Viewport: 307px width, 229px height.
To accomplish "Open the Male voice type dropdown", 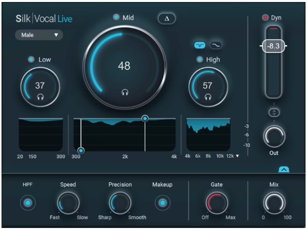I will [x=39, y=35].
